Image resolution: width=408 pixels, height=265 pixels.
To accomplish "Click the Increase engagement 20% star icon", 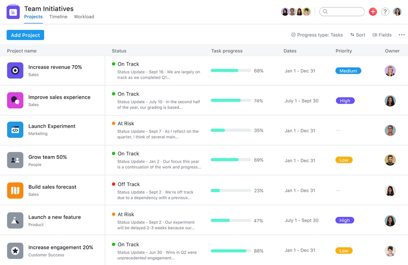I will 15,251.
